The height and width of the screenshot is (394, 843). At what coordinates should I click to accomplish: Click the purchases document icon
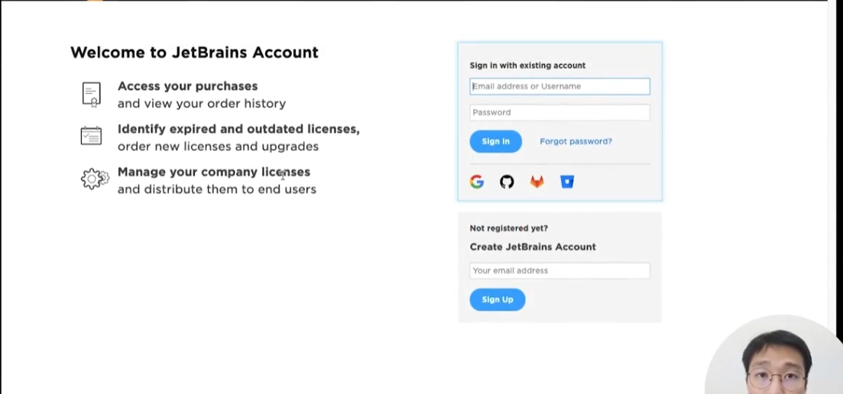(x=92, y=95)
